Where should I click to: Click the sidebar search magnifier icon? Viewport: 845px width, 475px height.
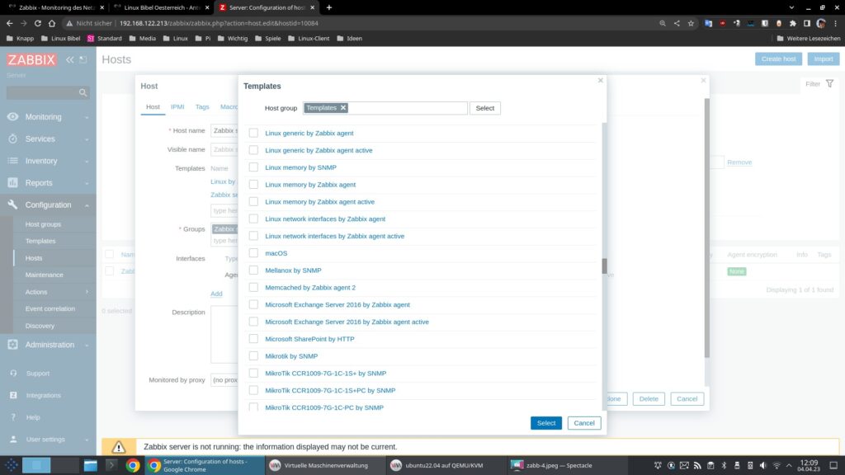point(83,92)
